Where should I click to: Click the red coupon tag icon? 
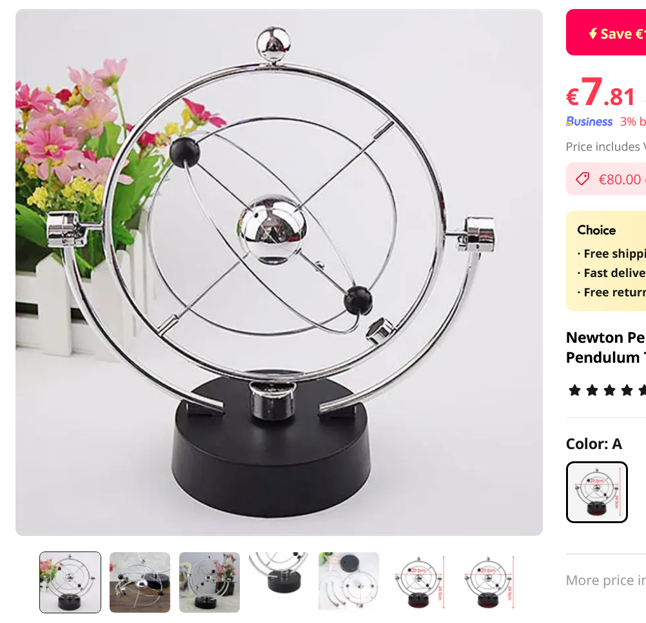[x=582, y=178]
